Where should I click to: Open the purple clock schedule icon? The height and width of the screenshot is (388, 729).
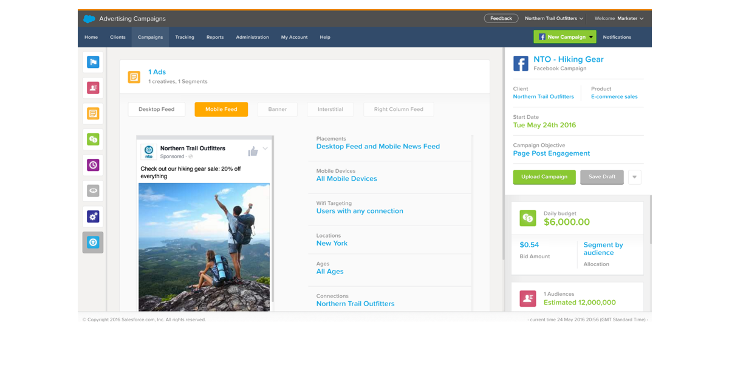(x=93, y=165)
